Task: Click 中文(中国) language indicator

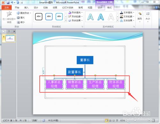Action: [53, 120]
